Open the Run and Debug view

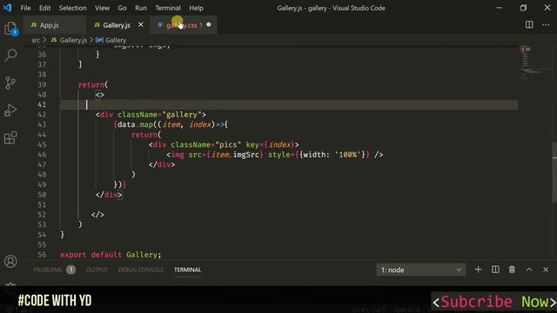pos(10,110)
